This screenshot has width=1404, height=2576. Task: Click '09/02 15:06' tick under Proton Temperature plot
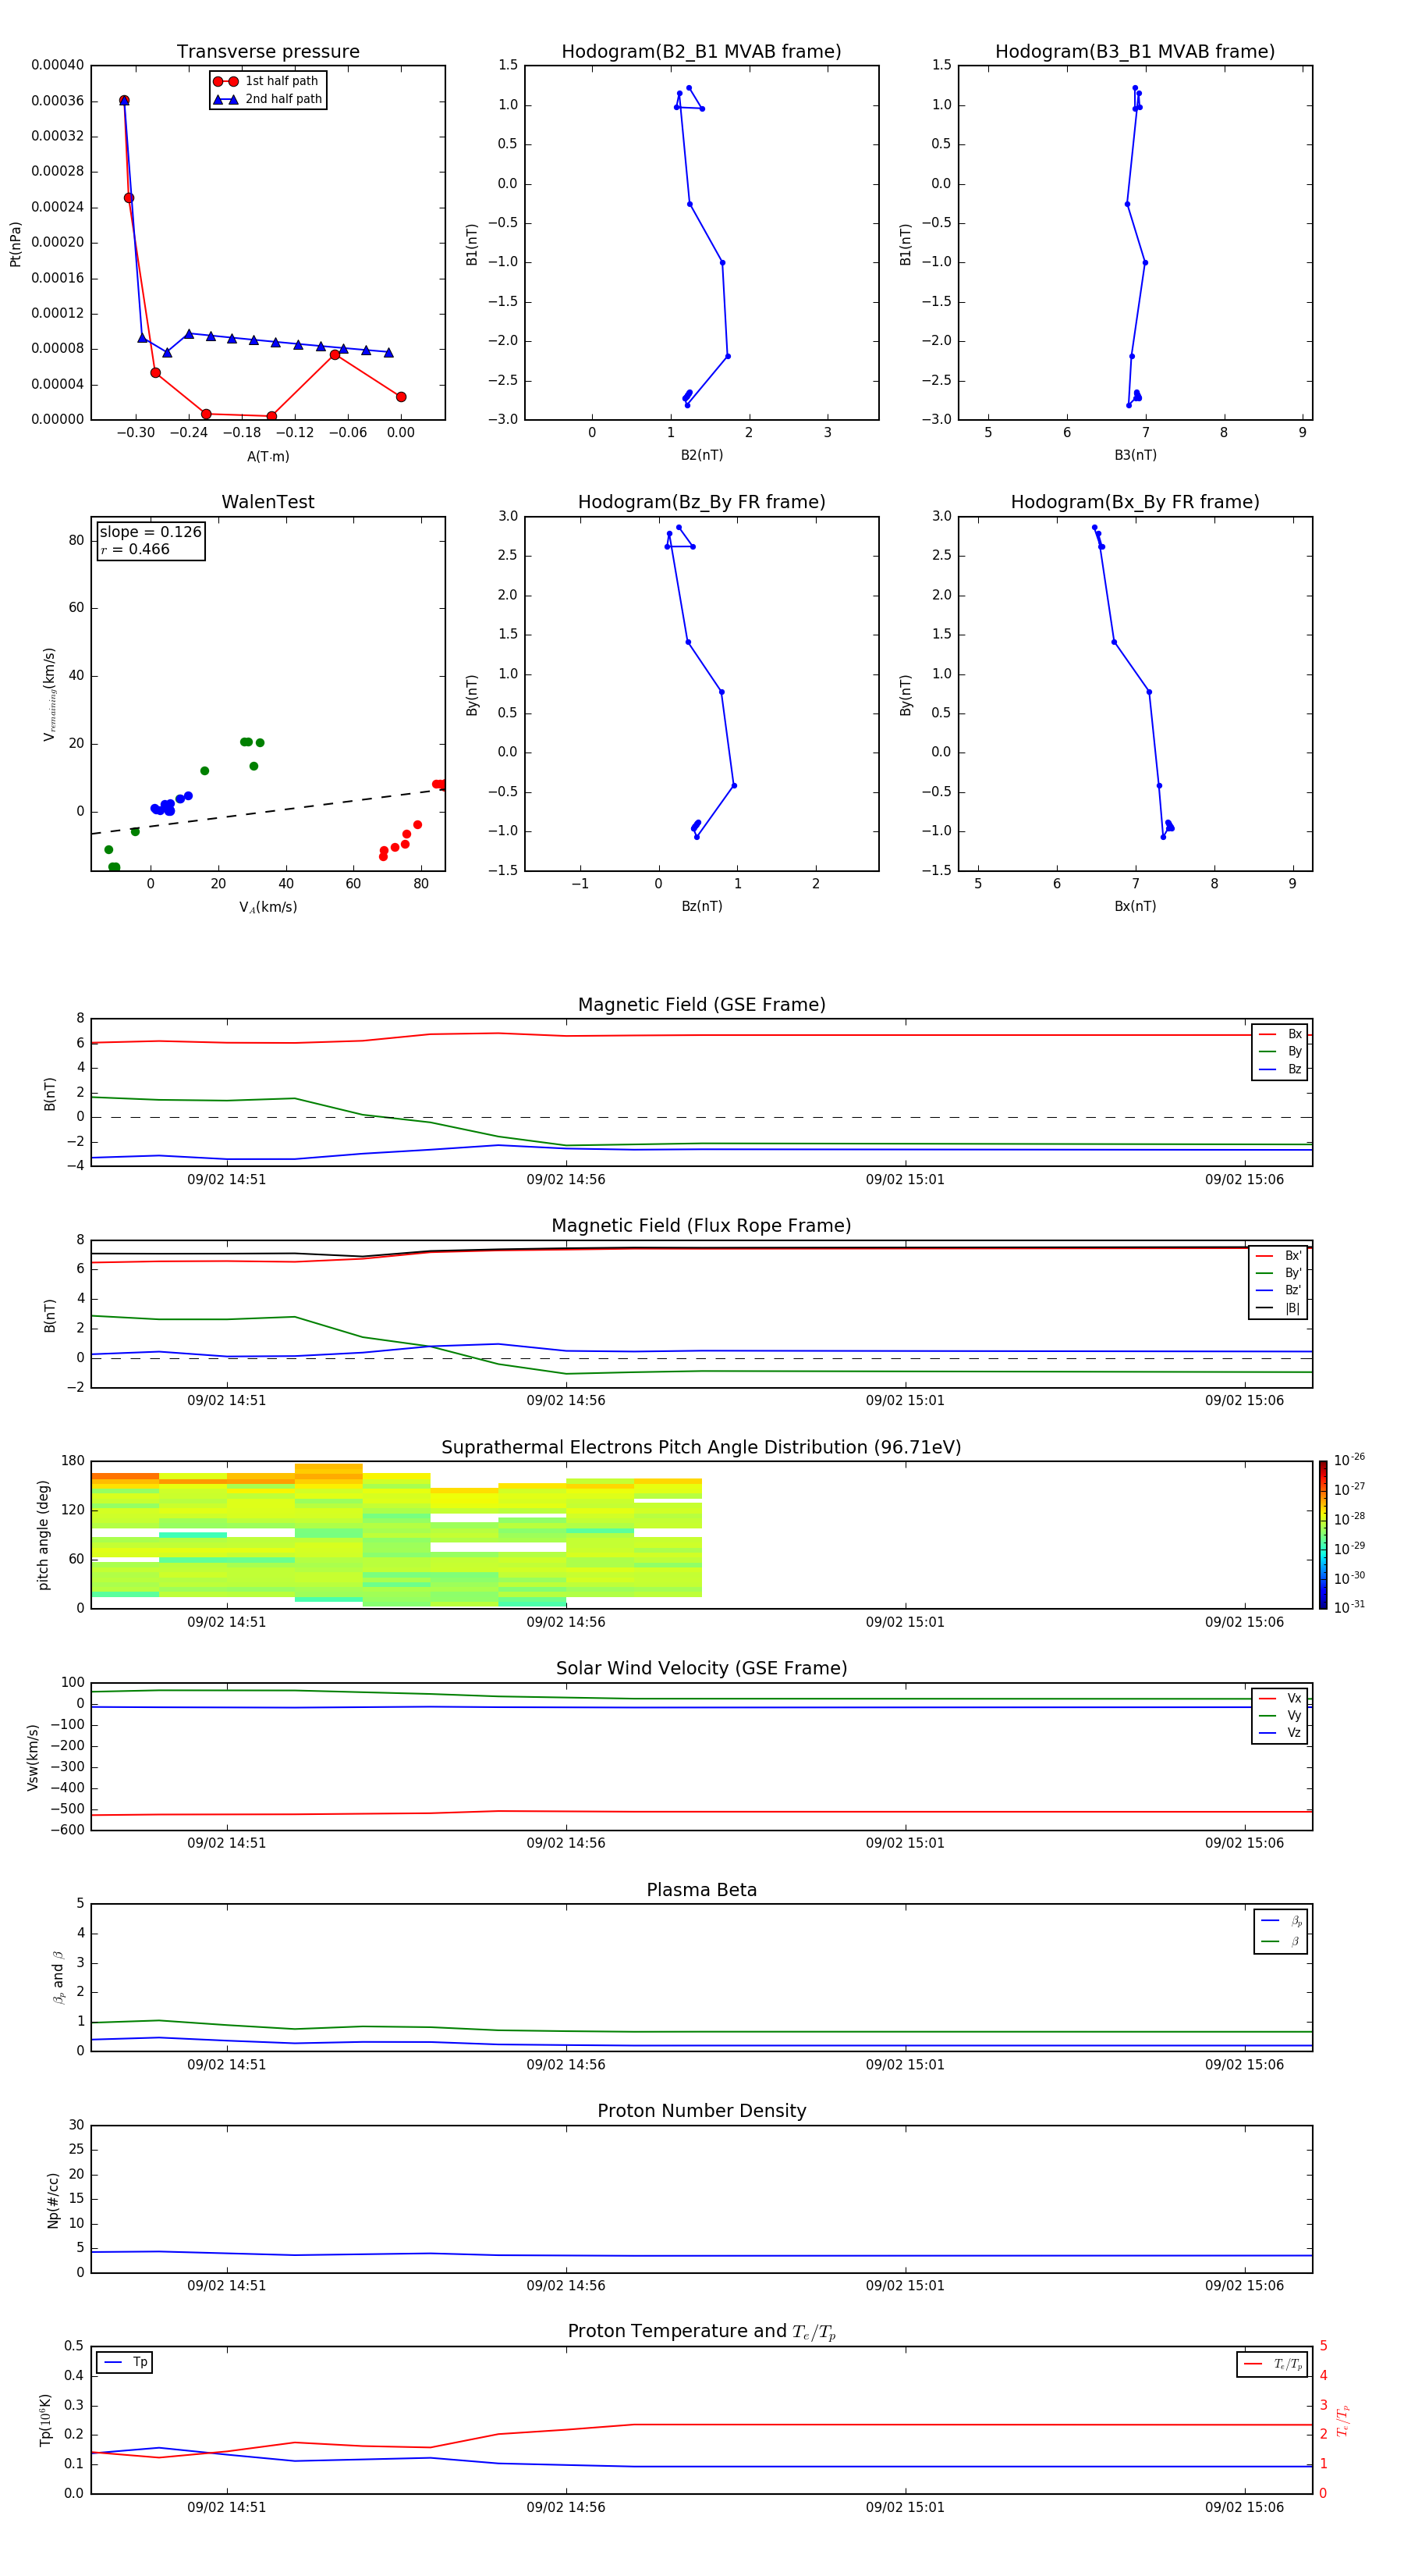[1244, 2507]
